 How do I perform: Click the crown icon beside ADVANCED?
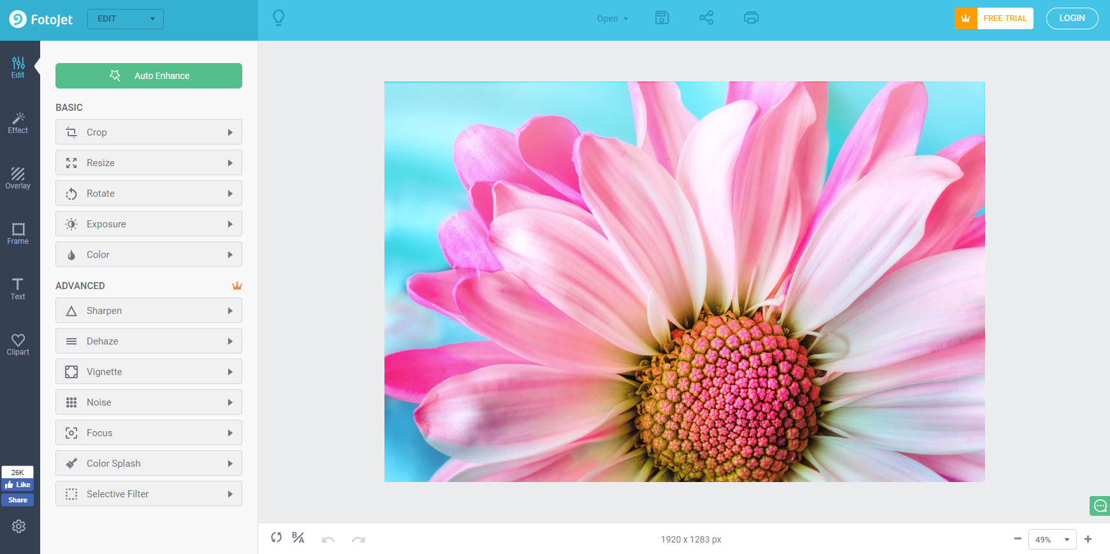pos(237,286)
